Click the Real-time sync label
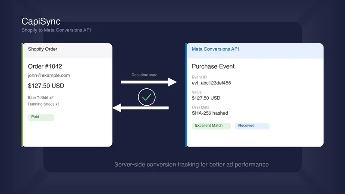 (x=144, y=75)
